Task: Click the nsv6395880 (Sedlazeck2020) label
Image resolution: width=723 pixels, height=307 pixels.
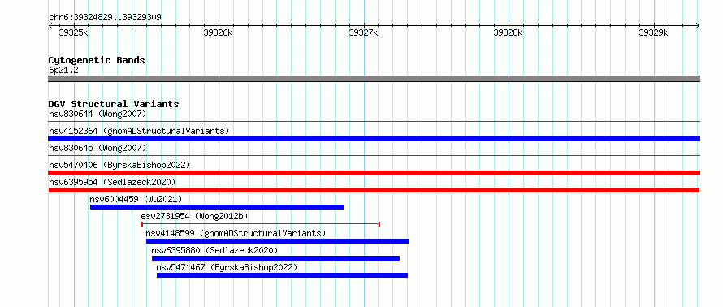Action: click(x=215, y=250)
